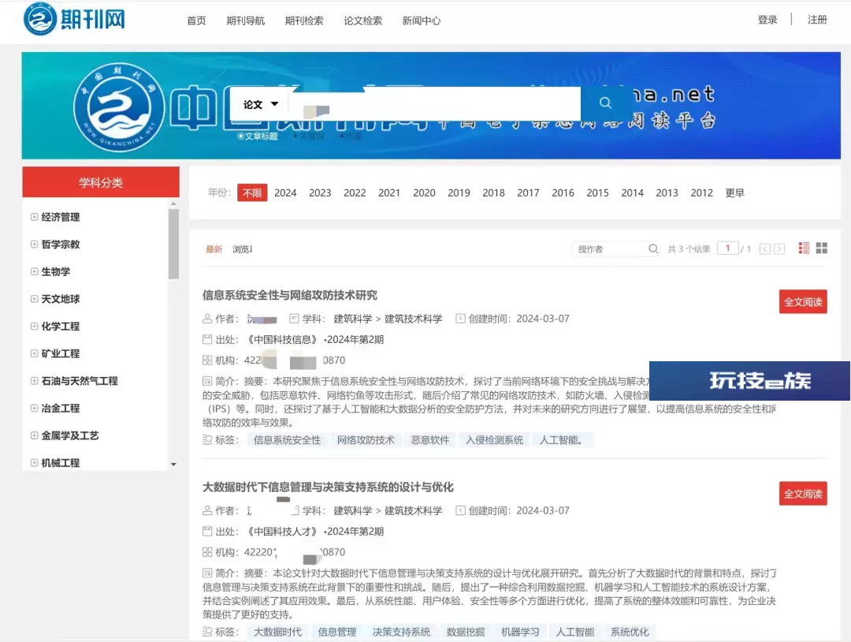Open the 论文 search type dropdown

coord(261,104)
